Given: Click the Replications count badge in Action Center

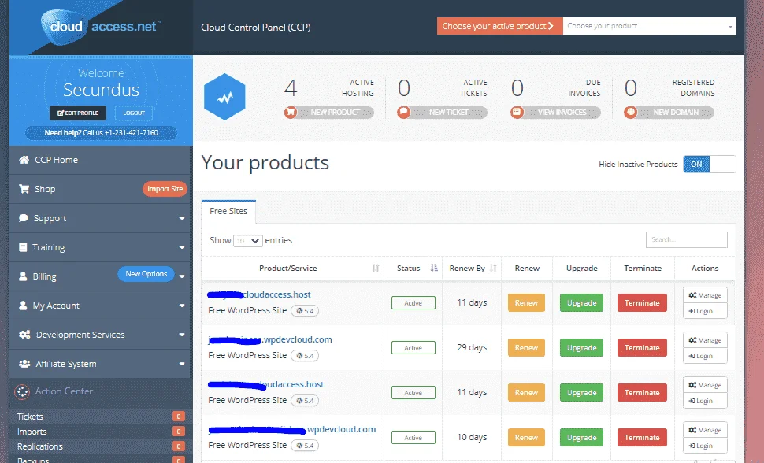Looking at the screenshot, I should click(x=178, y=446).
